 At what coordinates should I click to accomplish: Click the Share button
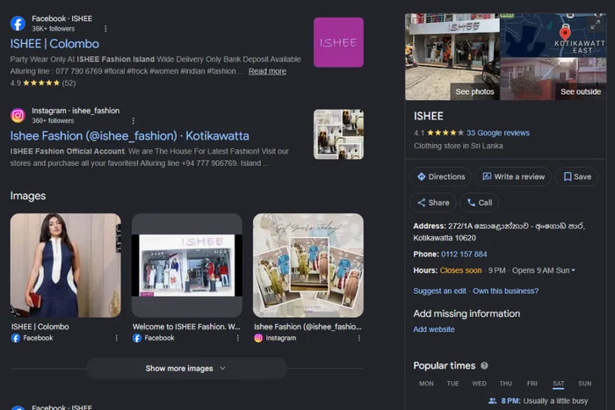pos(433,203)
